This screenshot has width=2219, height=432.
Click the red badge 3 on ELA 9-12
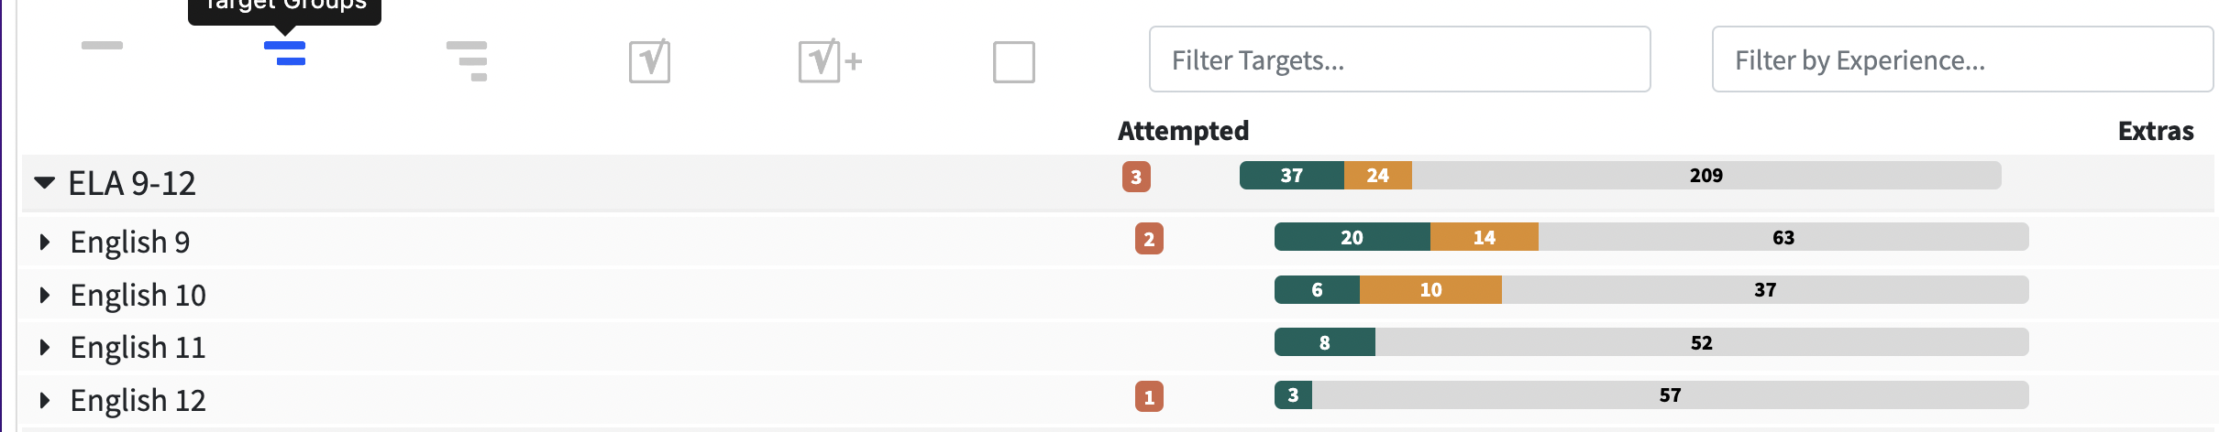[1136, 177]
